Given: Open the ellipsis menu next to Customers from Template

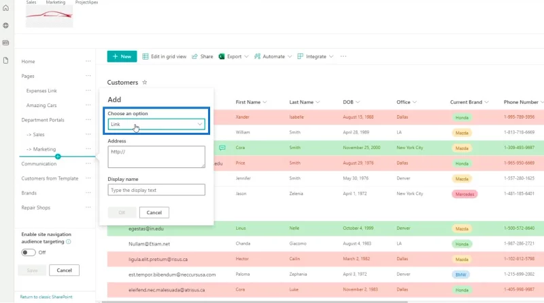Looking at the screenshot, I should tap(88, 178).
